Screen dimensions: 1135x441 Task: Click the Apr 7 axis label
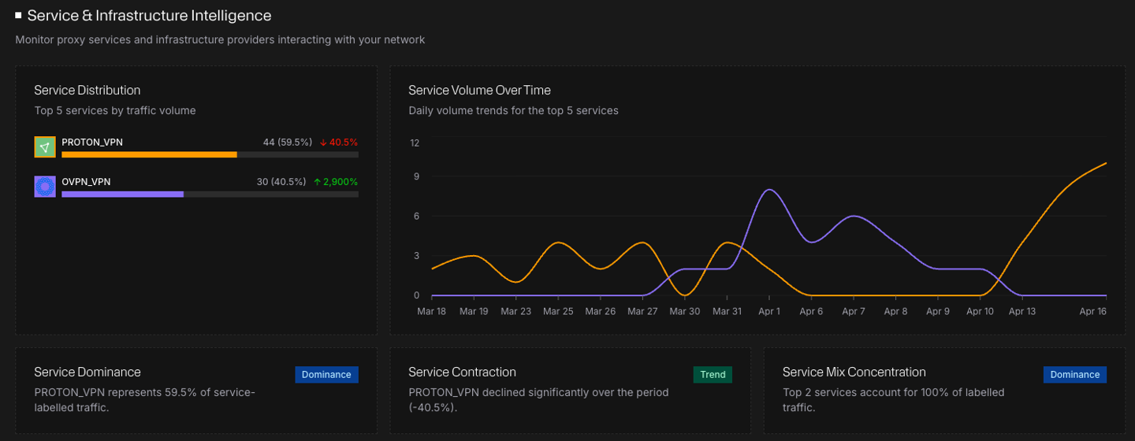(x=854, y=312)
